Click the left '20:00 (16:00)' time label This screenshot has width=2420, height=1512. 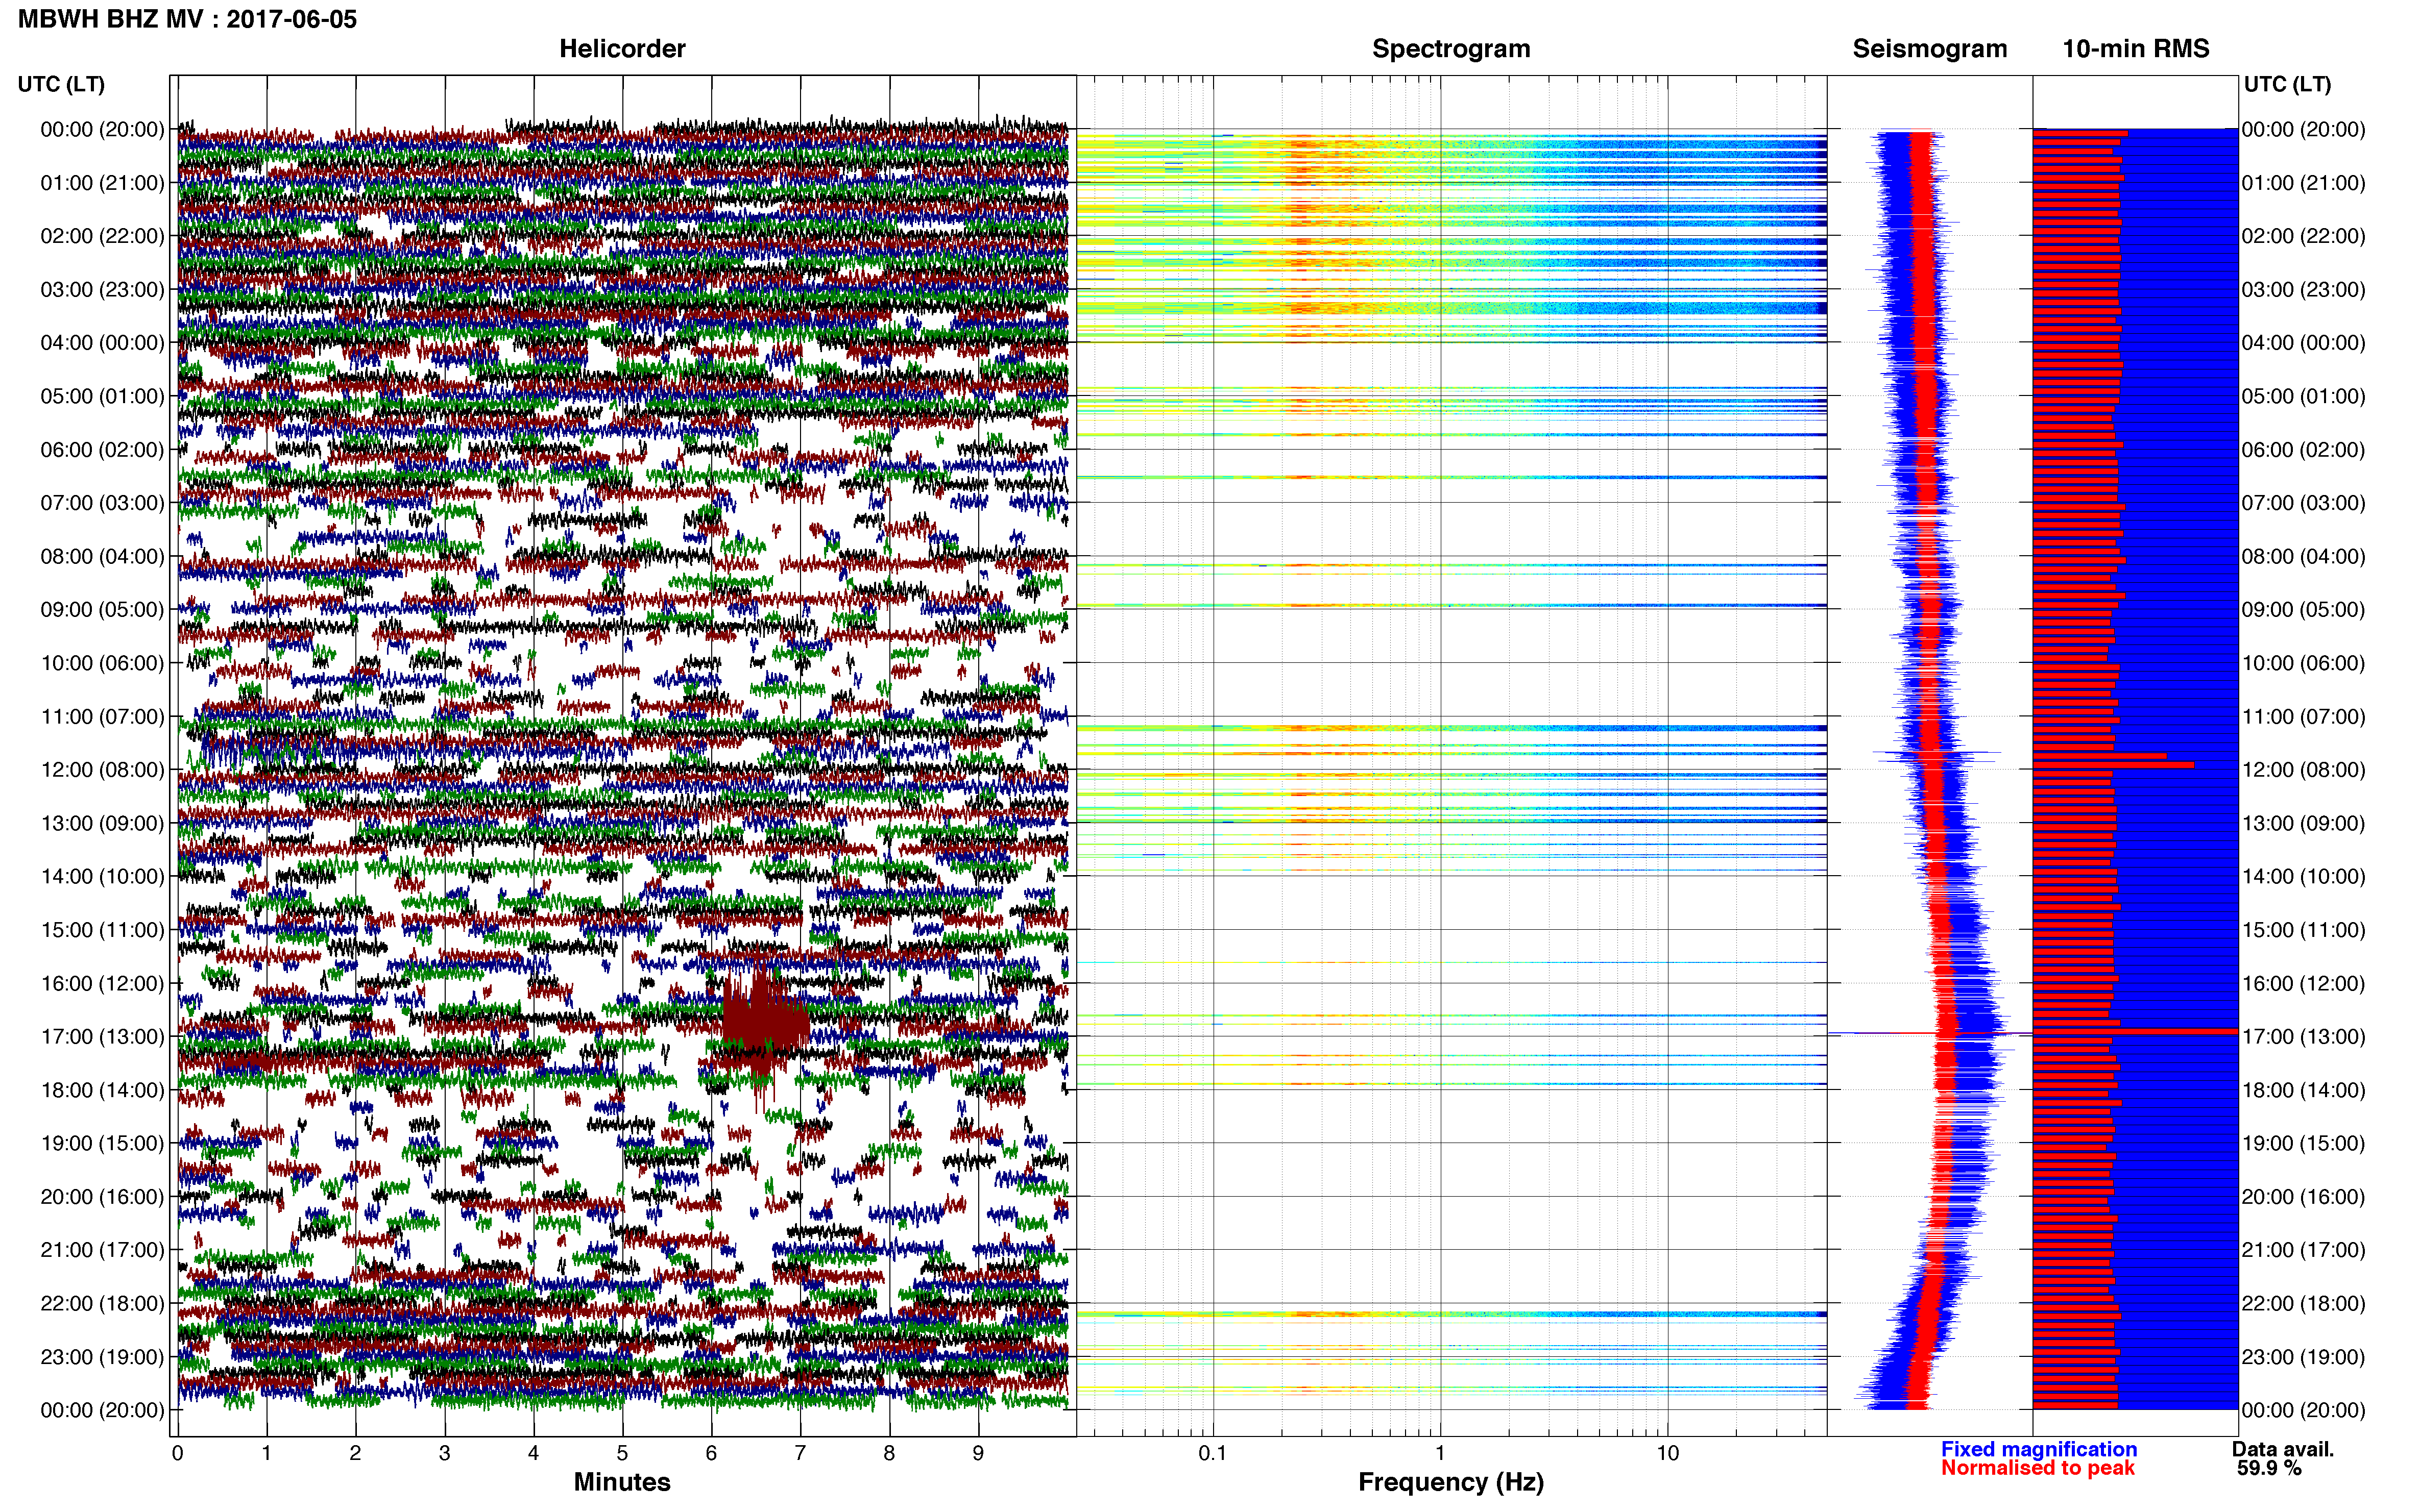pos(102,1197)
